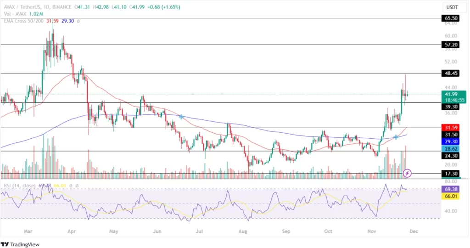Click the 1.02M volume value
This screenshot has width=470, height=248.
tap(36, 14)
